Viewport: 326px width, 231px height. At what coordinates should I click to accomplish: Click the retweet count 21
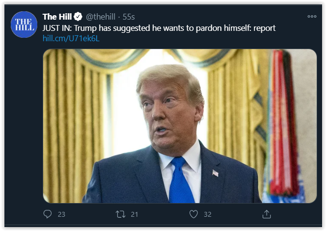tap(134, 214)
